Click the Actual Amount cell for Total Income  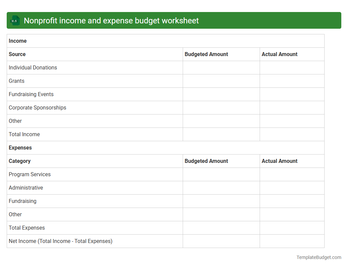292,134
